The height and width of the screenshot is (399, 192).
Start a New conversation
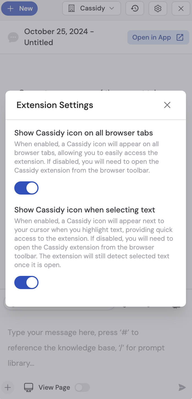[x=19, y=9]
